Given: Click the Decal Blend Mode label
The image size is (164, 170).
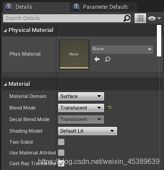Looking at the screenshot, I should (29, 119).
